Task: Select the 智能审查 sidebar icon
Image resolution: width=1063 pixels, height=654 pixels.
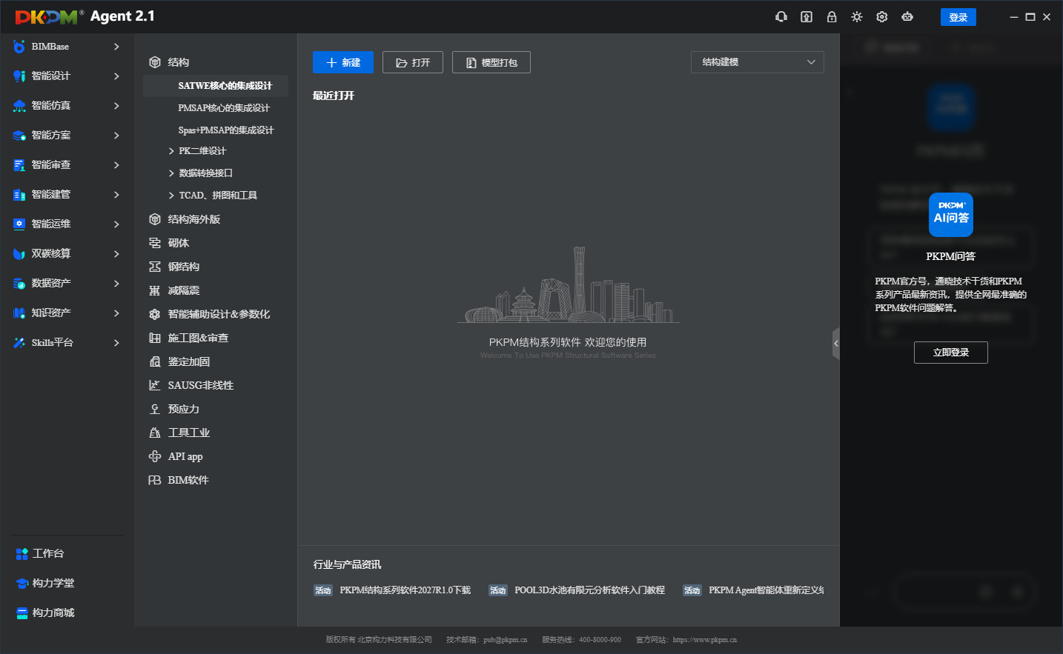Action: 19,165
